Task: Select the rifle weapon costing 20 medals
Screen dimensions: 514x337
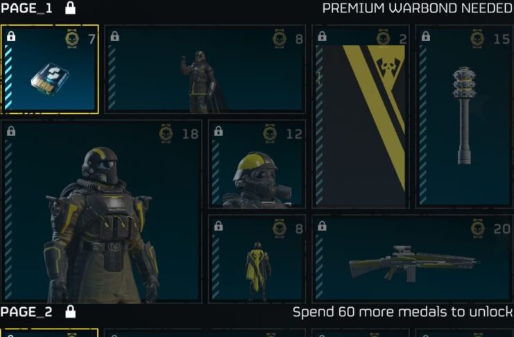Action: point(413,259)
